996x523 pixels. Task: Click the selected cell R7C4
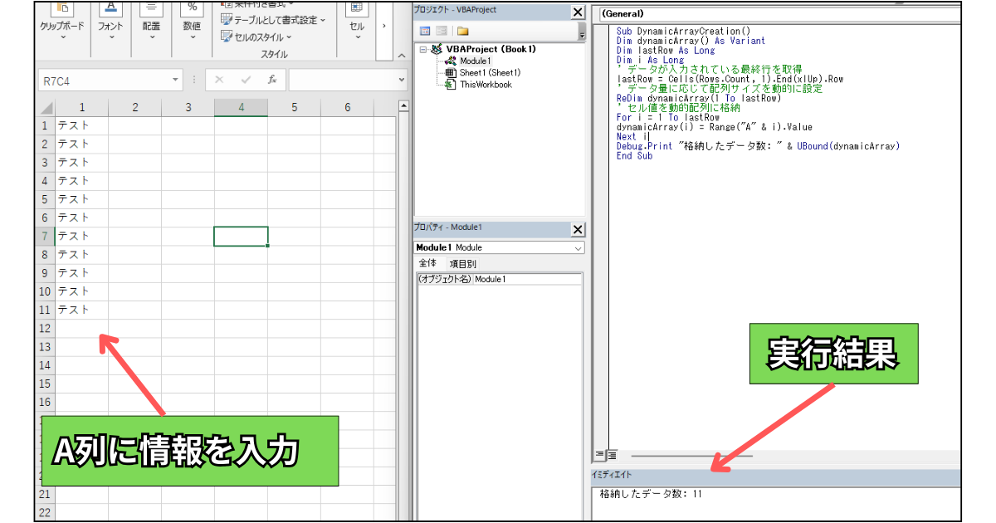click(241, 237)
